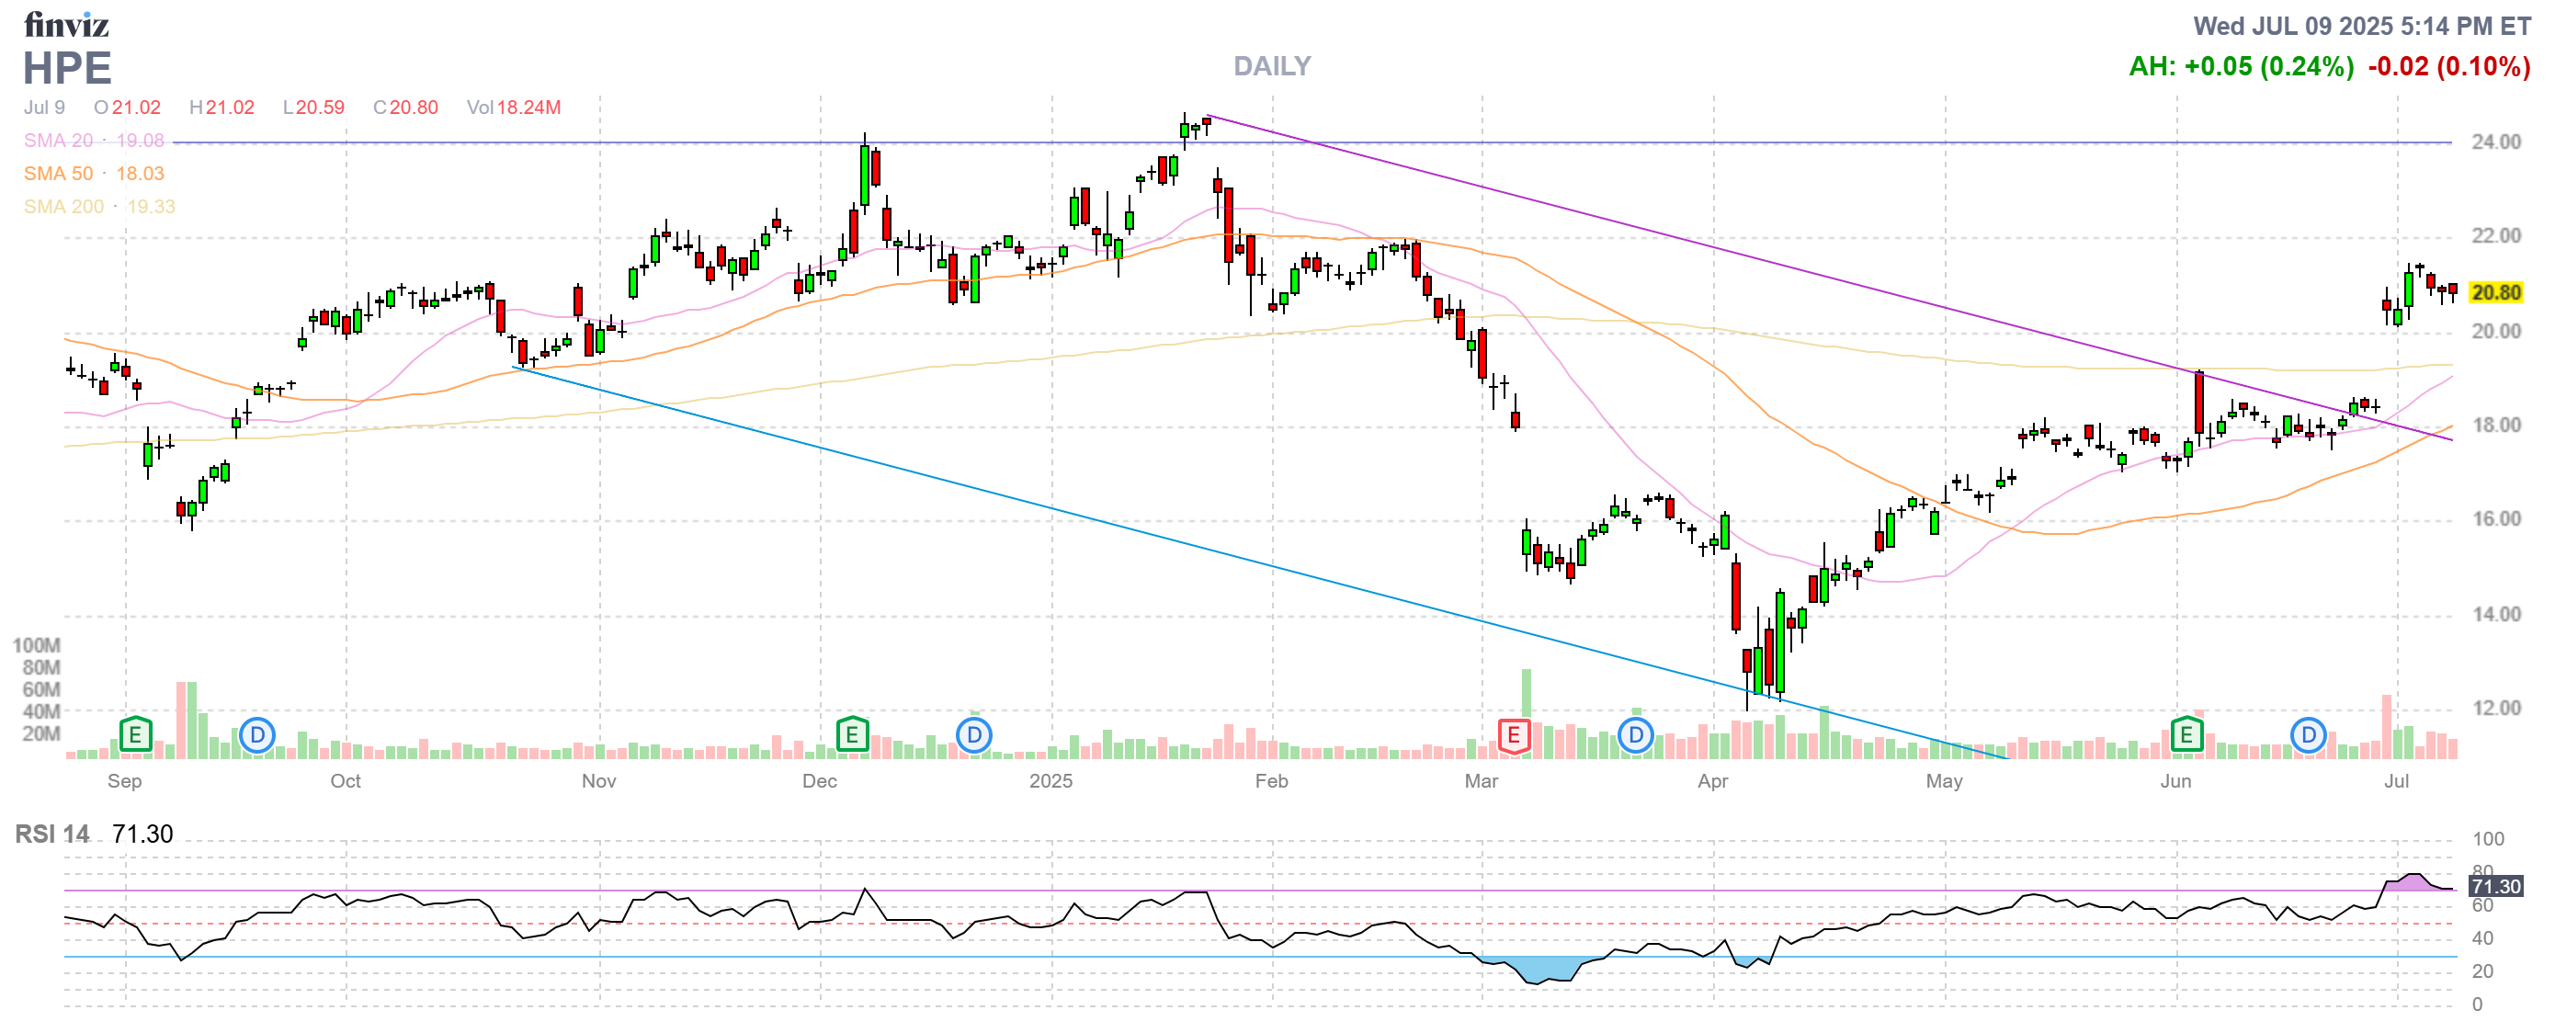The image size is (2555, 1033).
Task: Click the HPE ticker symbol
Action: 67,68
